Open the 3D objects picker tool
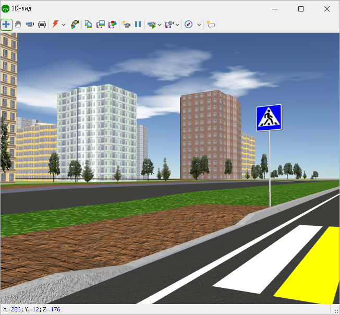The image size is (340, 315). point(75,25)
